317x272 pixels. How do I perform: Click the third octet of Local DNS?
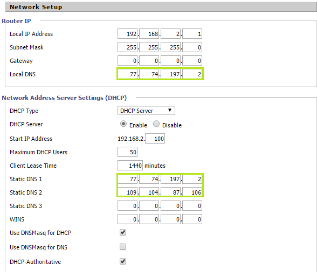[x=170, y=74]
